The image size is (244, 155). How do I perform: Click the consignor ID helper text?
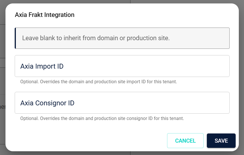[x=102, y=119]
